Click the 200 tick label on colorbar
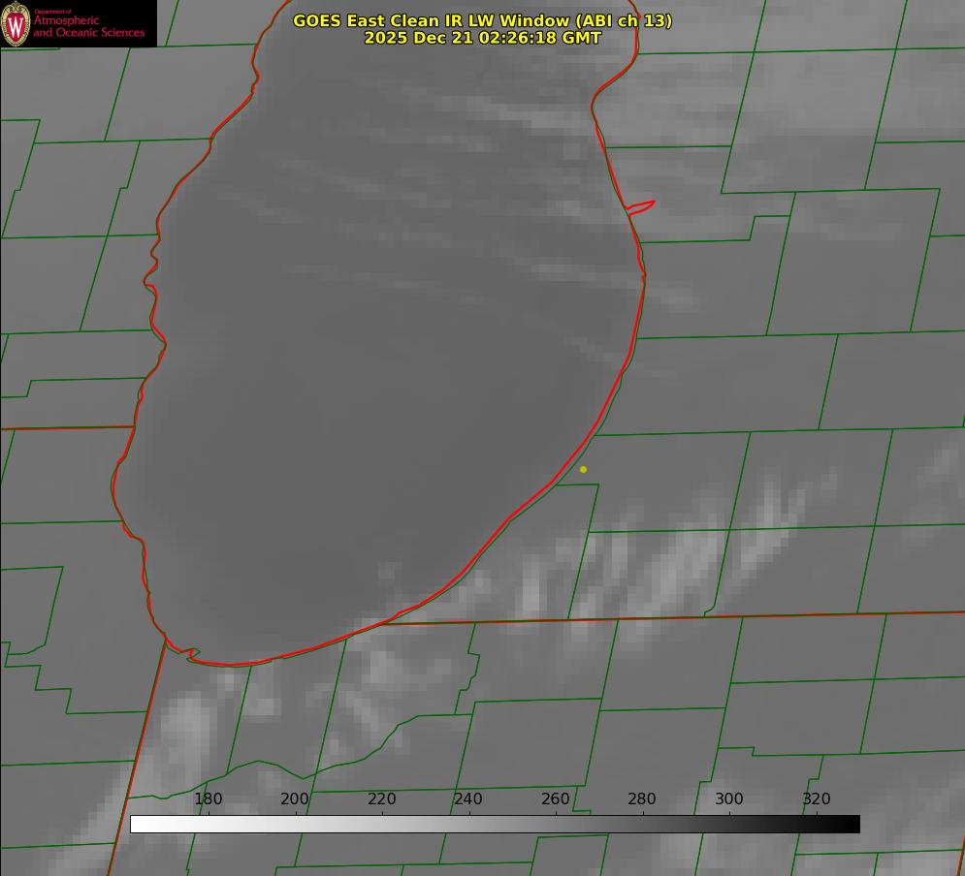Viewport: 965px width, 876px height. [295, 799]
